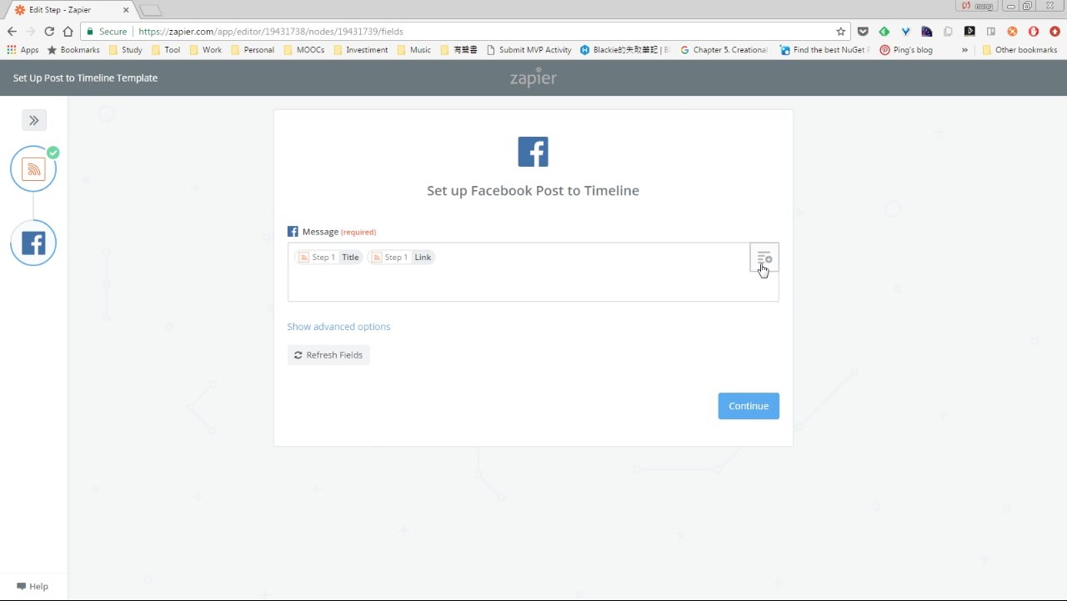Screen dimensions: 1067x601
Task: Open the MOOCs bookmark folder
Action: point(304,50)
